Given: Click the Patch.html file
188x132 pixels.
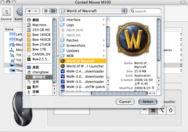Looking at the screenshot, I should tap(83, 30).
